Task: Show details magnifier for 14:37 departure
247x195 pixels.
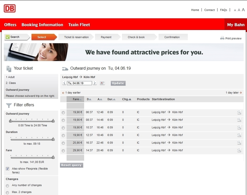Action: pyautogui.click(x=239, y=150)
